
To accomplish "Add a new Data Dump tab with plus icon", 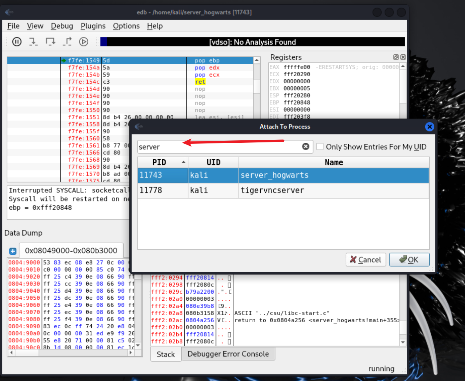I will 13,251.
